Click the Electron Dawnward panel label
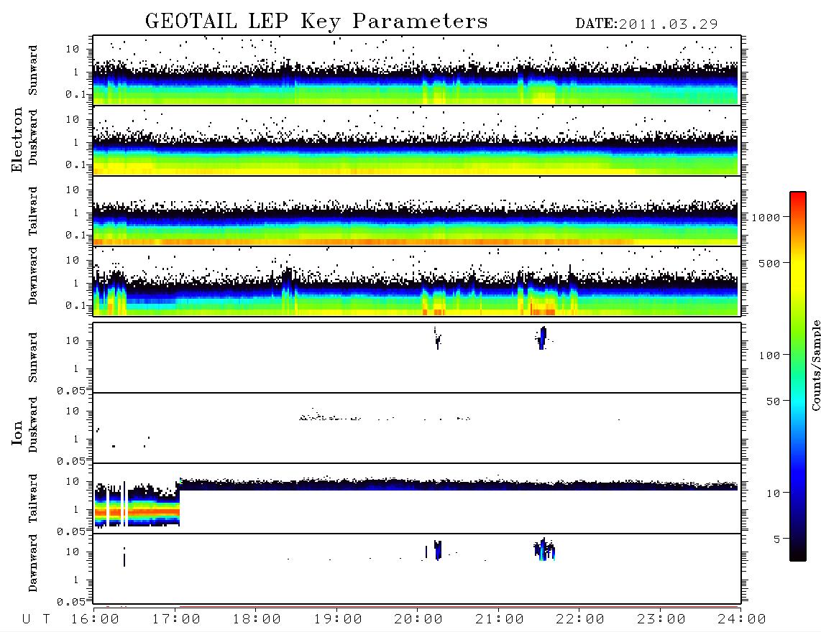 pyautogui.click(x=33, y=276)
